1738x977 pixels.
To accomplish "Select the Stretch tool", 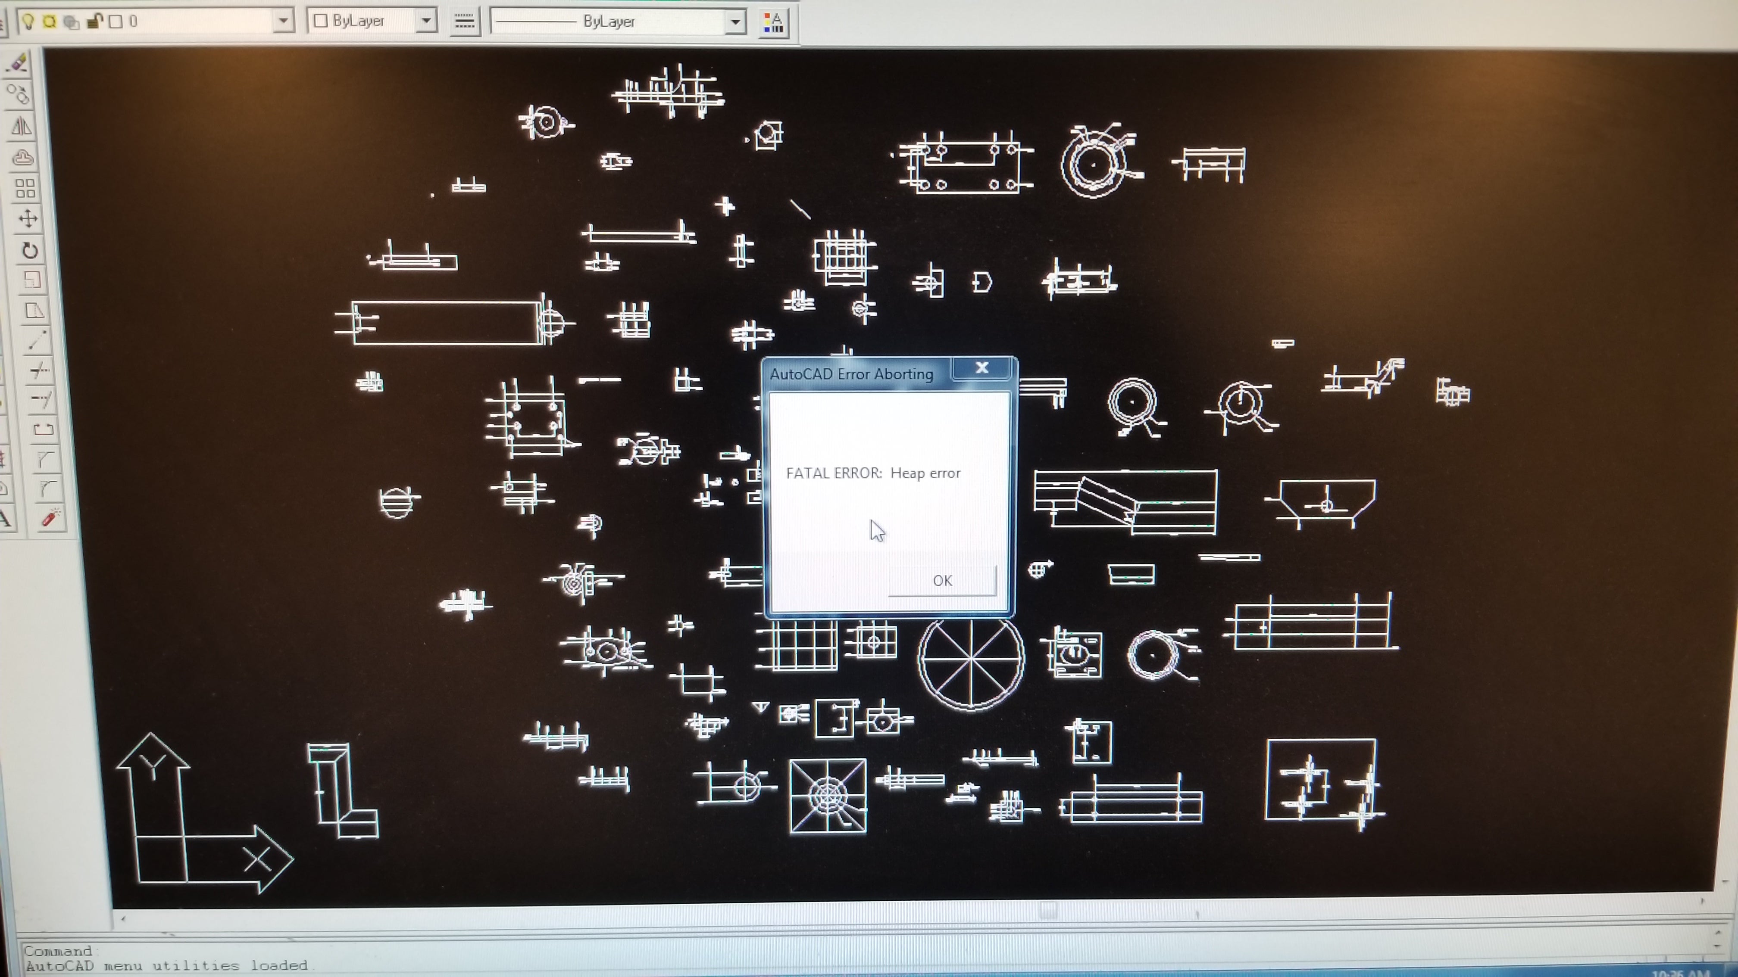I will (x=34, y=310).
